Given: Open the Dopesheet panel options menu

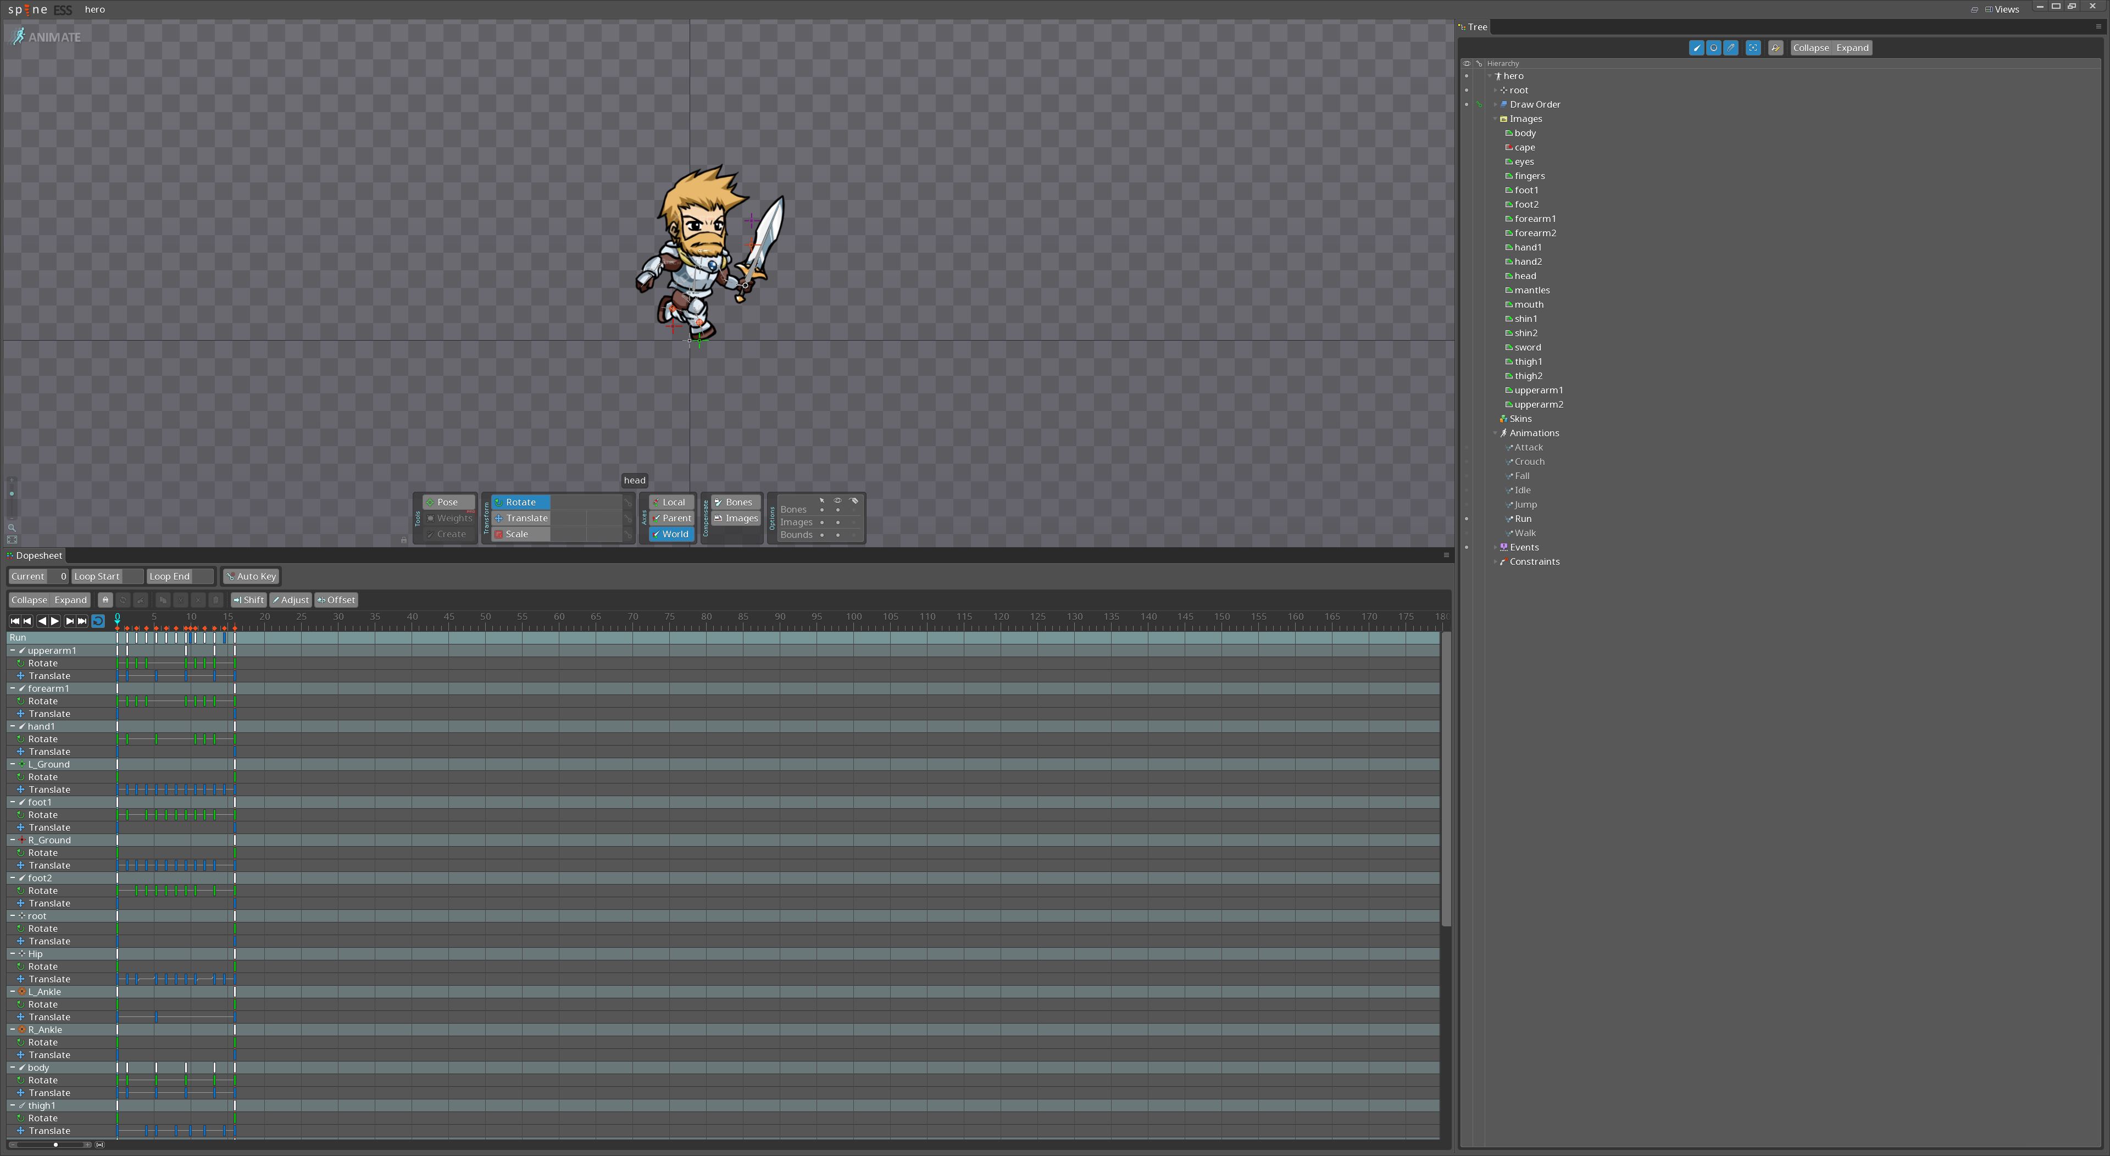Looking at the screenshot, I should 1446,555.
